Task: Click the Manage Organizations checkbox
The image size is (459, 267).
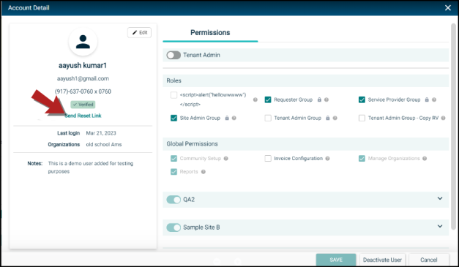Action: [x=362, y=159]
